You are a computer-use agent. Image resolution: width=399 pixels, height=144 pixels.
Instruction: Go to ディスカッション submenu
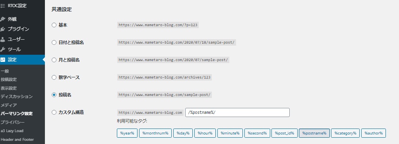(17, 96)
